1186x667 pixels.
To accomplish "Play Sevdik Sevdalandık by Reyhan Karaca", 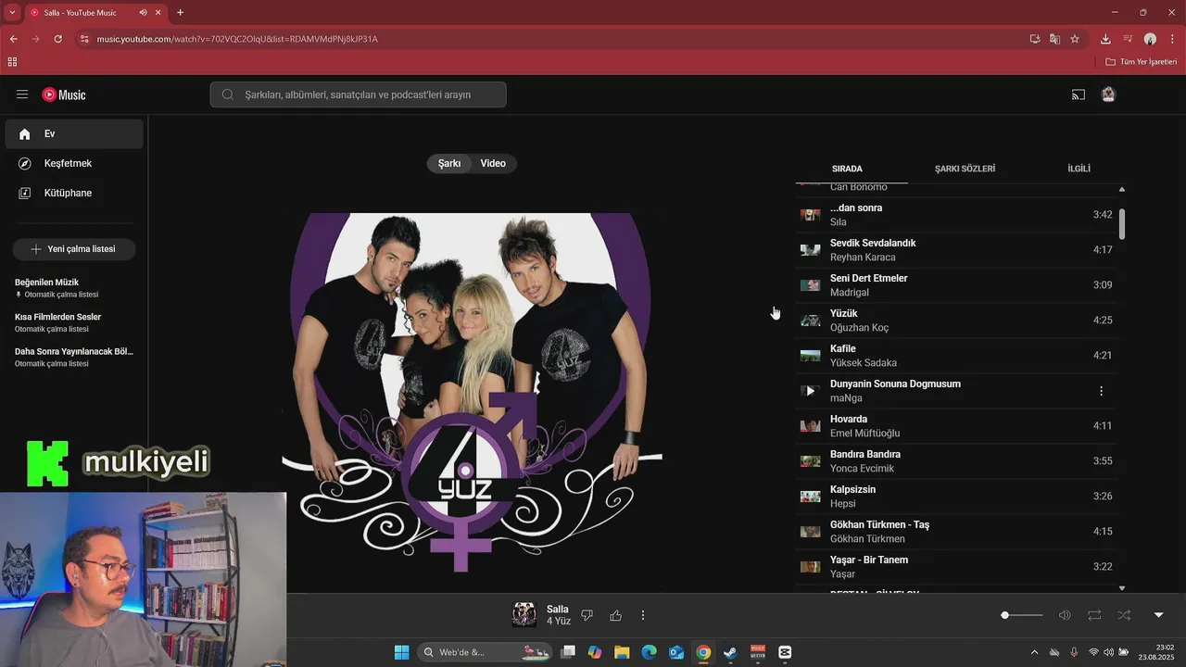I will 957,250.
